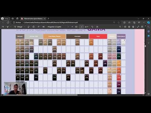Click the Save As icon
151x113 pixels.
click(133, 27)
